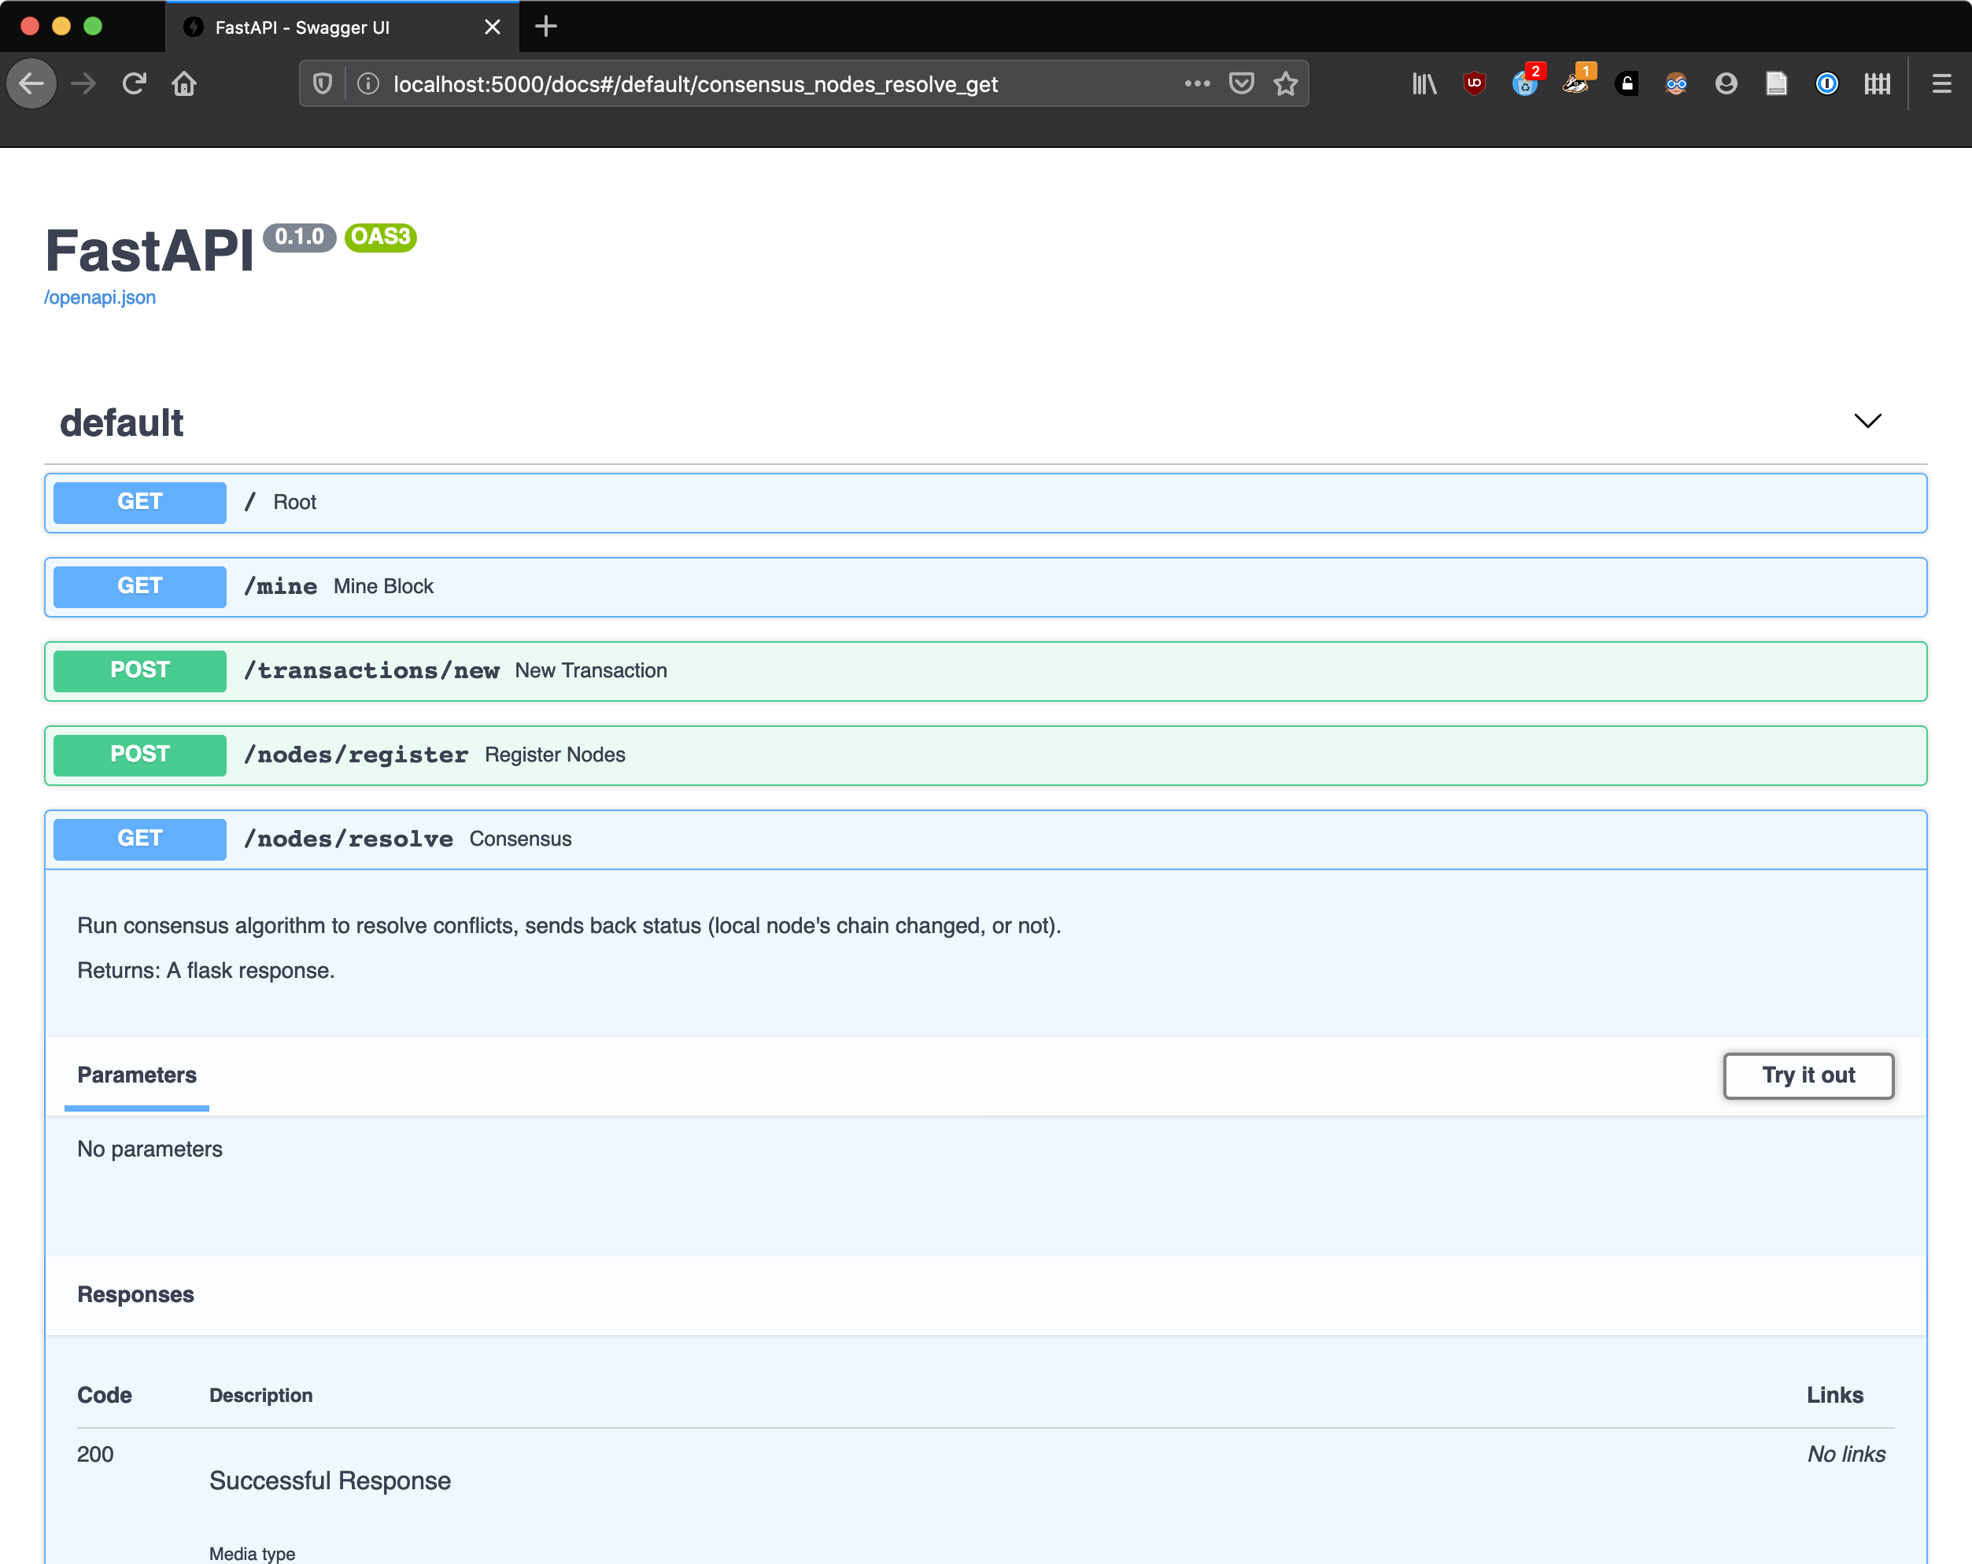Click the 'Returns: A flask response.' text
This screenshot has width=1972, height=1564.
coord(206,970)
